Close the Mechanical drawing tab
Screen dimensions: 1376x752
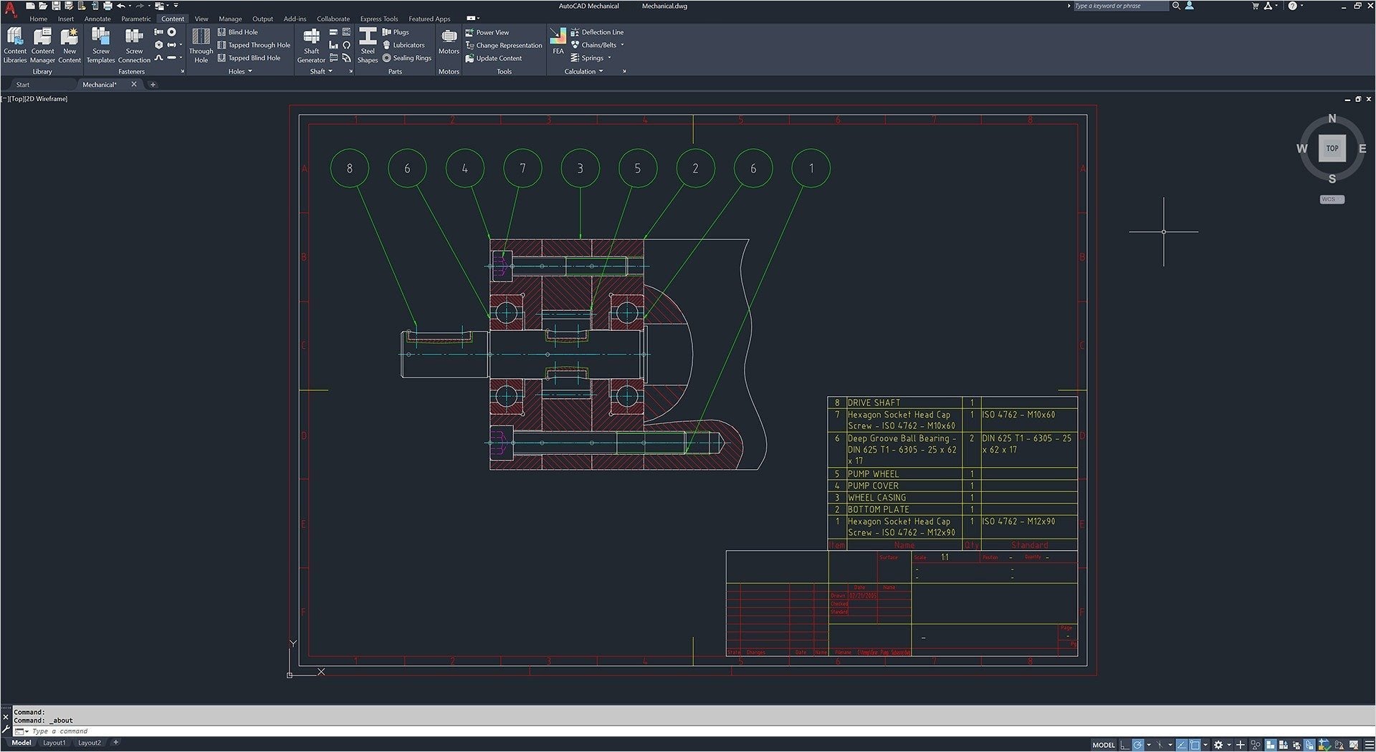tap(133, 85)
